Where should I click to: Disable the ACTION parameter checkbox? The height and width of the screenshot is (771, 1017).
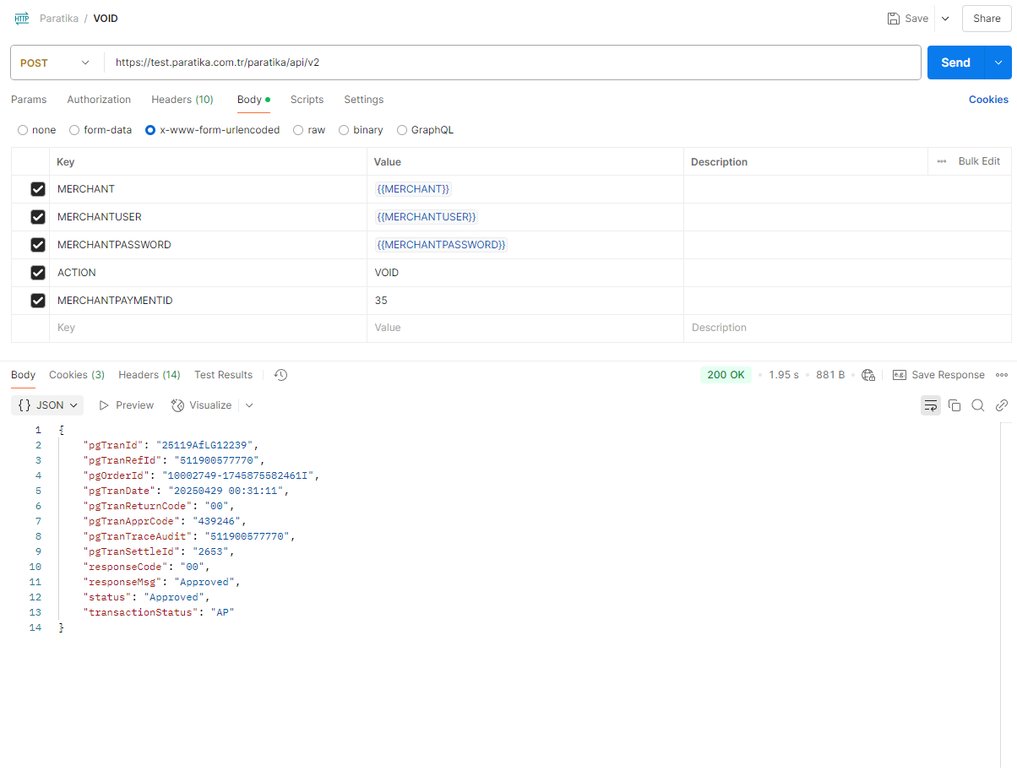(x=38, y=273)
